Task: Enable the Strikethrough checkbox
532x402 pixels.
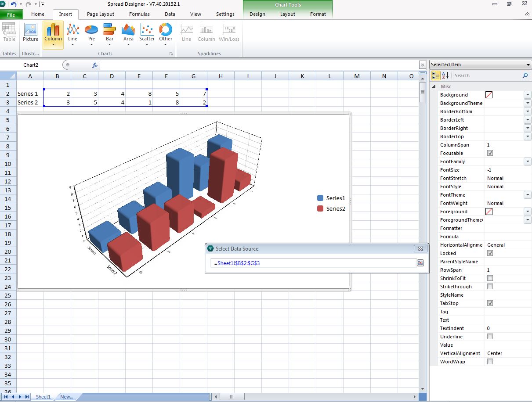Action: (490, 287)
